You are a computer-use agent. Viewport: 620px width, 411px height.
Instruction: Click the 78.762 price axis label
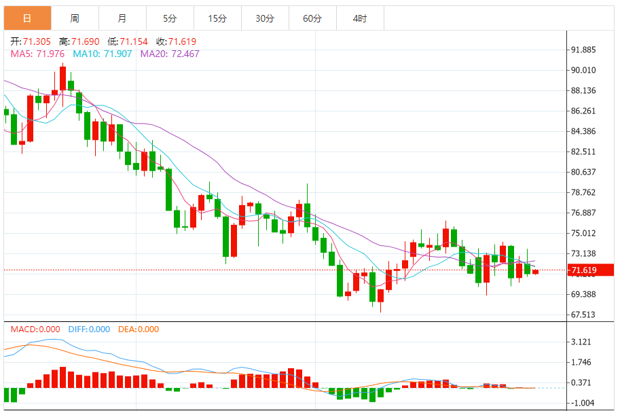tap(583, 192)
